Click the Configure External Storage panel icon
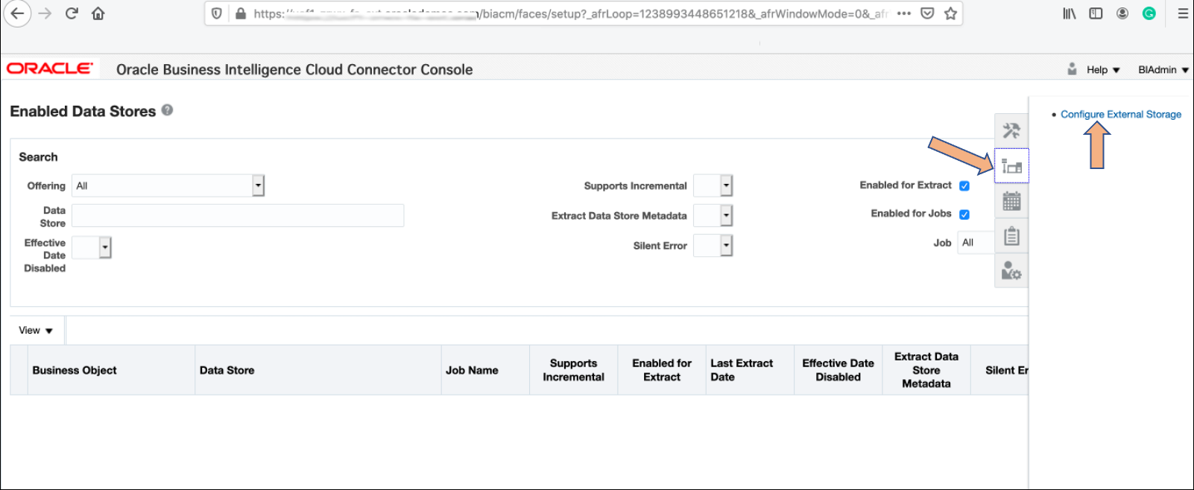 [1011, 165]
